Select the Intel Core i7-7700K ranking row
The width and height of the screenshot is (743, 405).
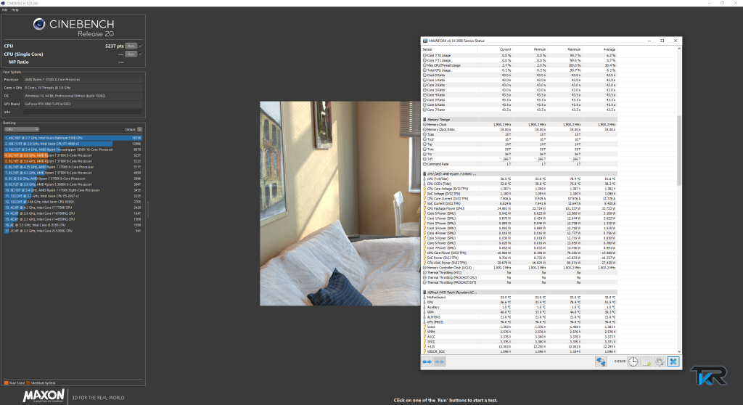[x=73, y=208]
